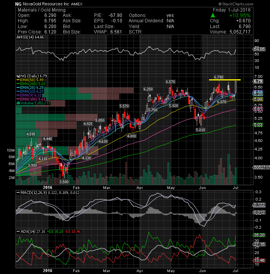
Task: Click the 0.122 tag on MACD axis
Action: (259, 205)
